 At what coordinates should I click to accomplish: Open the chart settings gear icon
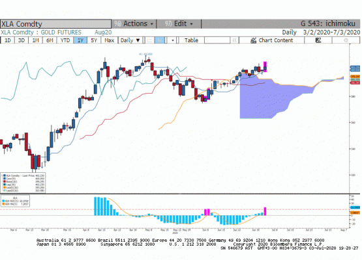click(346, 40)
